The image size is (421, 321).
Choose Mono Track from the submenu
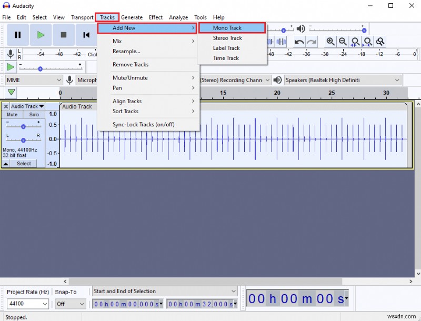click(232, 28)
